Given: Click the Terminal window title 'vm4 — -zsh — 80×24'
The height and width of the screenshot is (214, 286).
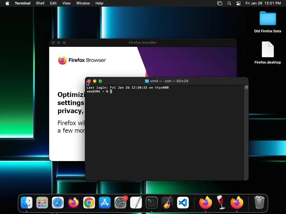Looking at the screenshot, I should (x=169, y=81).
